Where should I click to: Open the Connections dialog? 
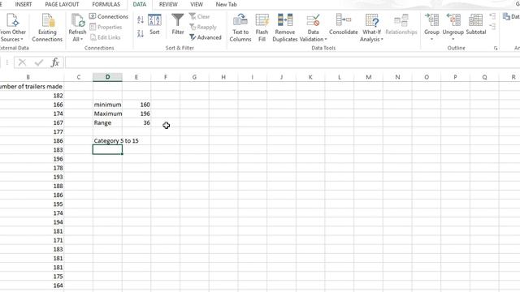click(109, 16)
